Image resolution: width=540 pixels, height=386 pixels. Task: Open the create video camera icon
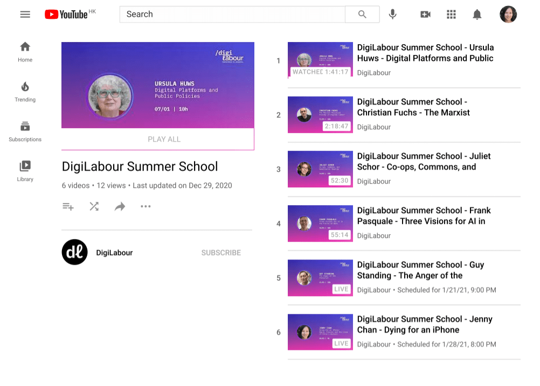[x=425, y=15]
